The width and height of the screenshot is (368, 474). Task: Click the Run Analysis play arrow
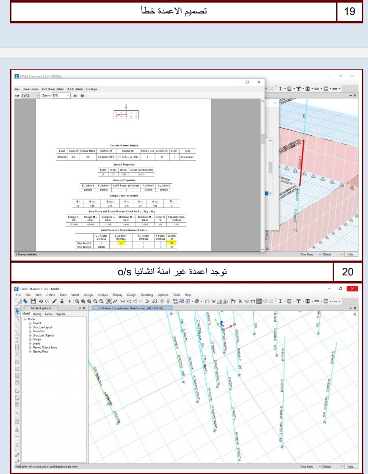70,301
